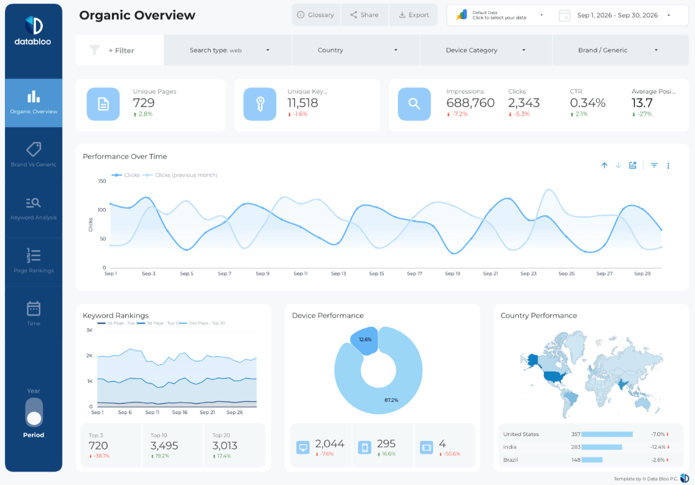Viewport: 695px width, 485px height.
Task: Click Template by Data Bloo footer link
Action: 646,479
